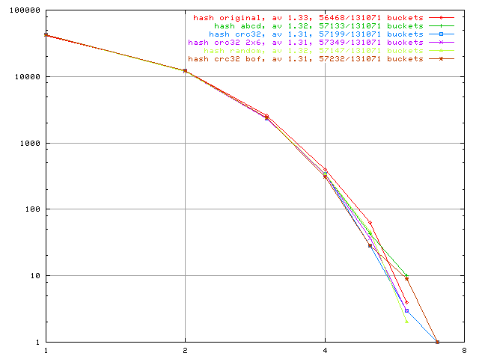Click the first data point at x=1

pos(46,34)
